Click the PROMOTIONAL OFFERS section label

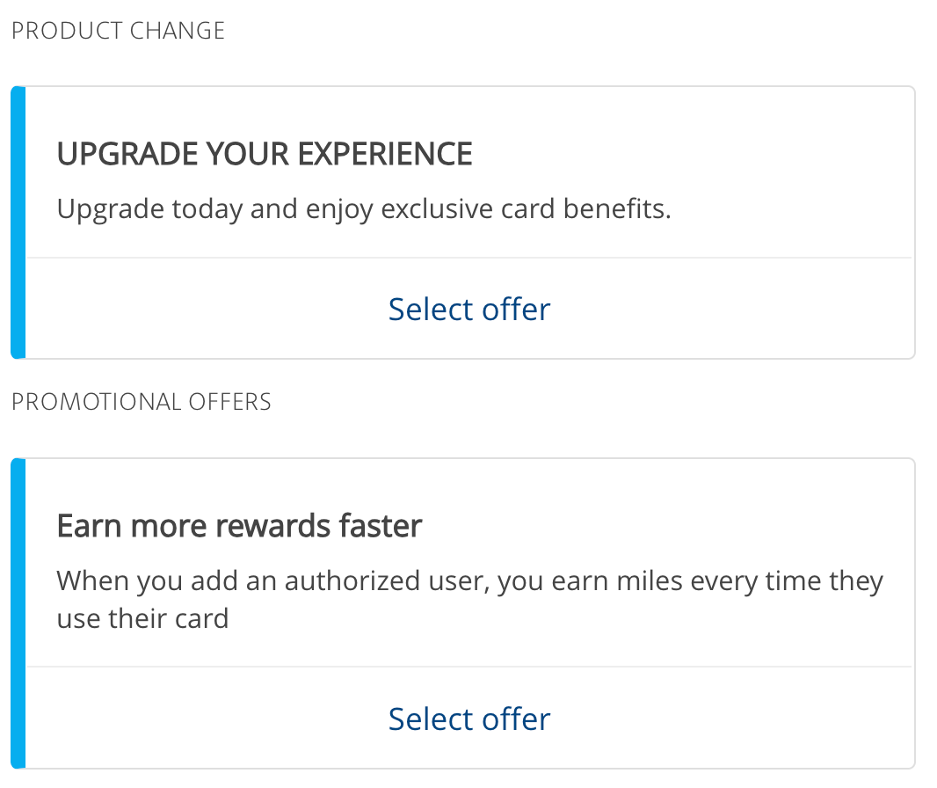click(141, 402)
